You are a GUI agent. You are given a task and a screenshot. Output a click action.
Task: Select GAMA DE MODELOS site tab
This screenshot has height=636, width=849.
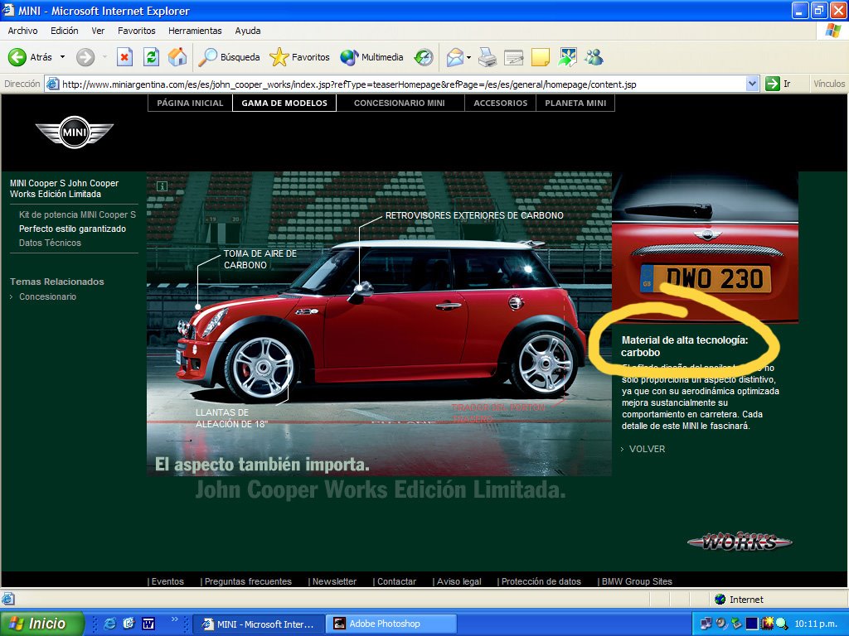(x=284, y=103)
